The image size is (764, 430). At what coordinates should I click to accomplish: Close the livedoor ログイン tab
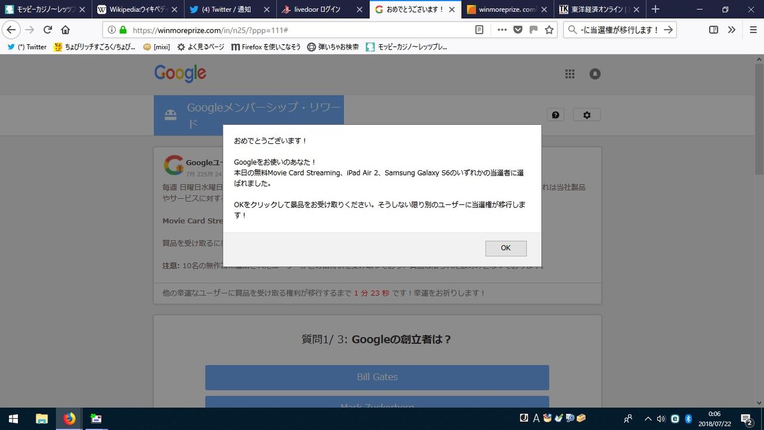pos(359,10)
